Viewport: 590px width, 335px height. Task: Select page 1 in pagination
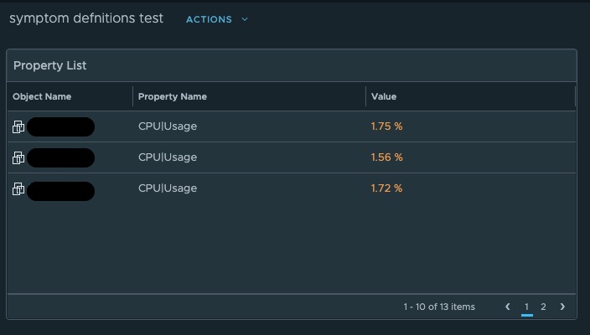pyautogui.click(x=526, y=307)
